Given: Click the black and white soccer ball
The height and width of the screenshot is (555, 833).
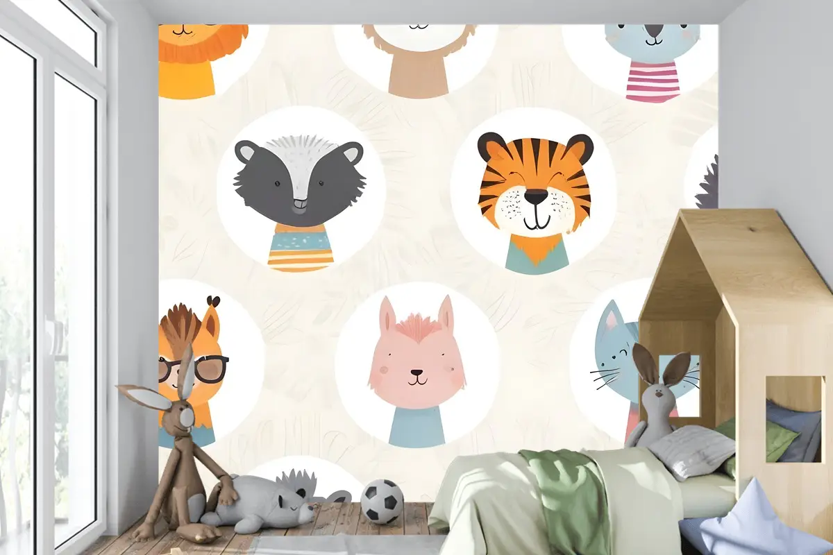Looking at the screenshot, I should click(382, 501).
